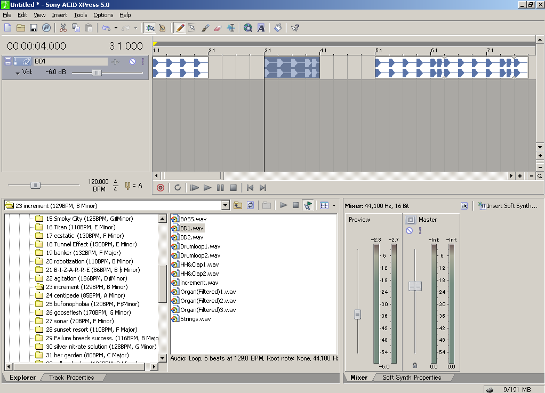Adjust the mixer Preview volume fader
Image resolution: width=545 pixels, height=393 pixels.
point(357,314)
